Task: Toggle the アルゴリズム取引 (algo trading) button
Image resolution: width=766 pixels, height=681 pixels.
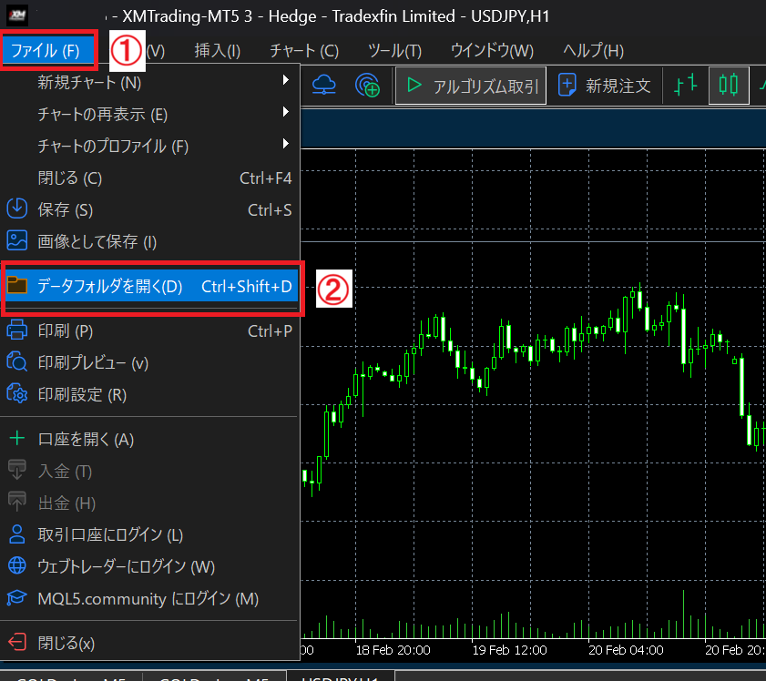Action: click(x=471, y=86)
